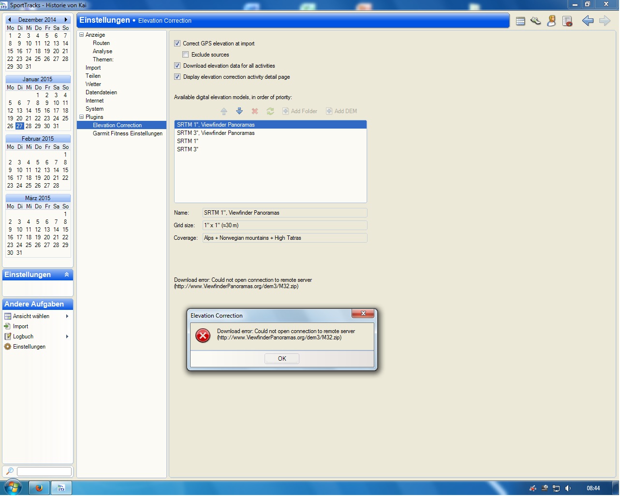The height and width of the screenshot is (496, 620).
Task: Collapse the Einstellungen panel chevron
Action: tap(67, 275)
